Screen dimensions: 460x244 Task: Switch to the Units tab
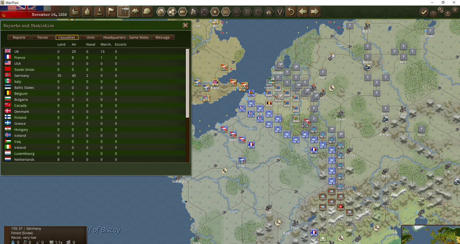point(91,37)
